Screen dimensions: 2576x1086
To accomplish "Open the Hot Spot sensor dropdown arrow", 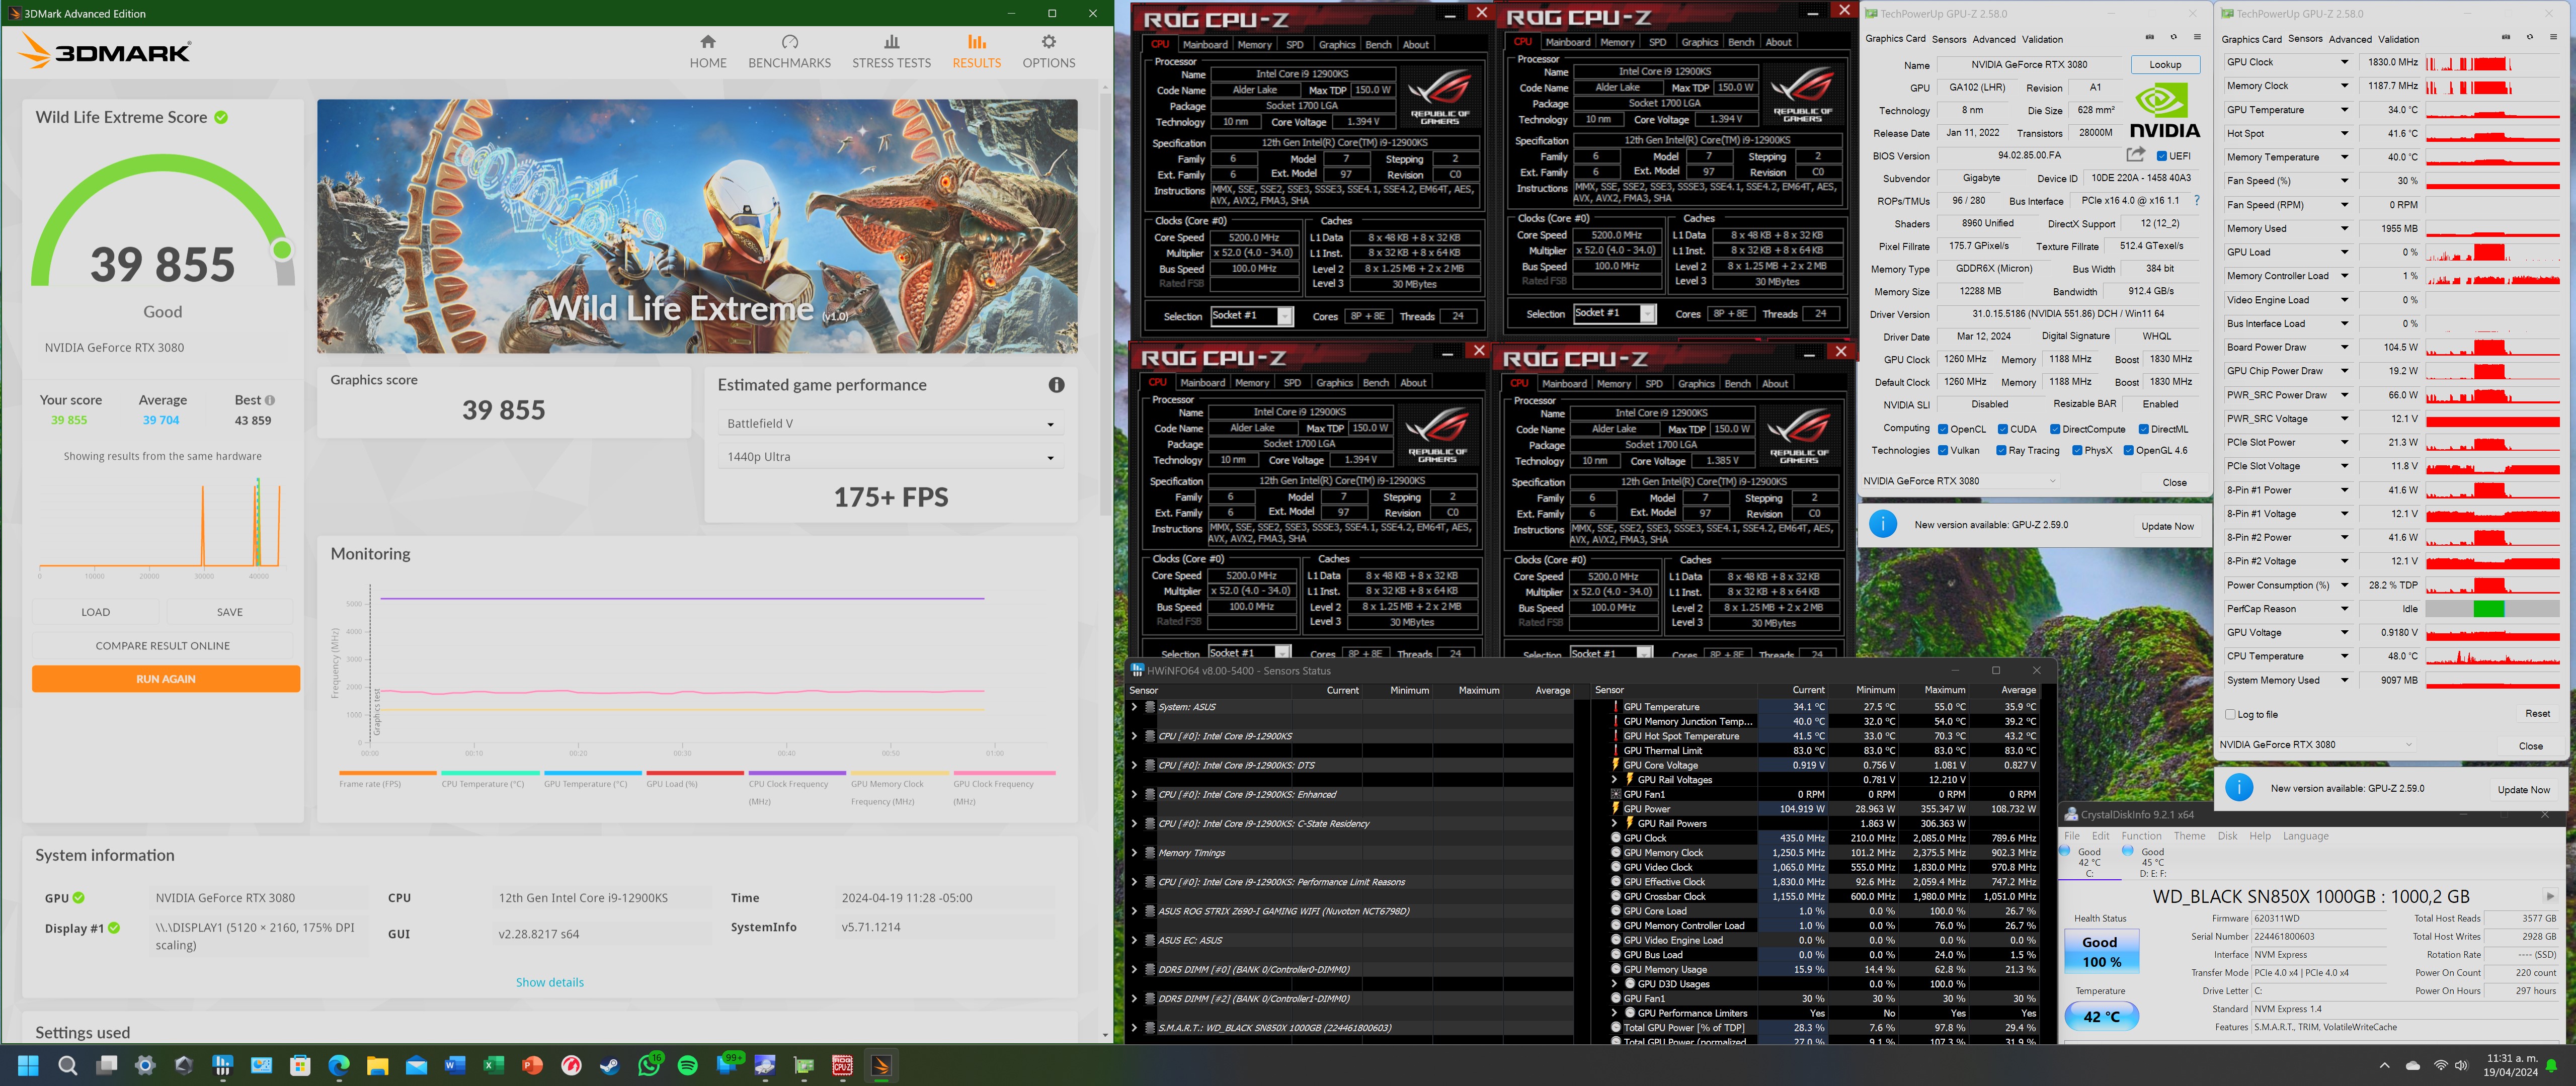I will click(x=2344, y=133).
